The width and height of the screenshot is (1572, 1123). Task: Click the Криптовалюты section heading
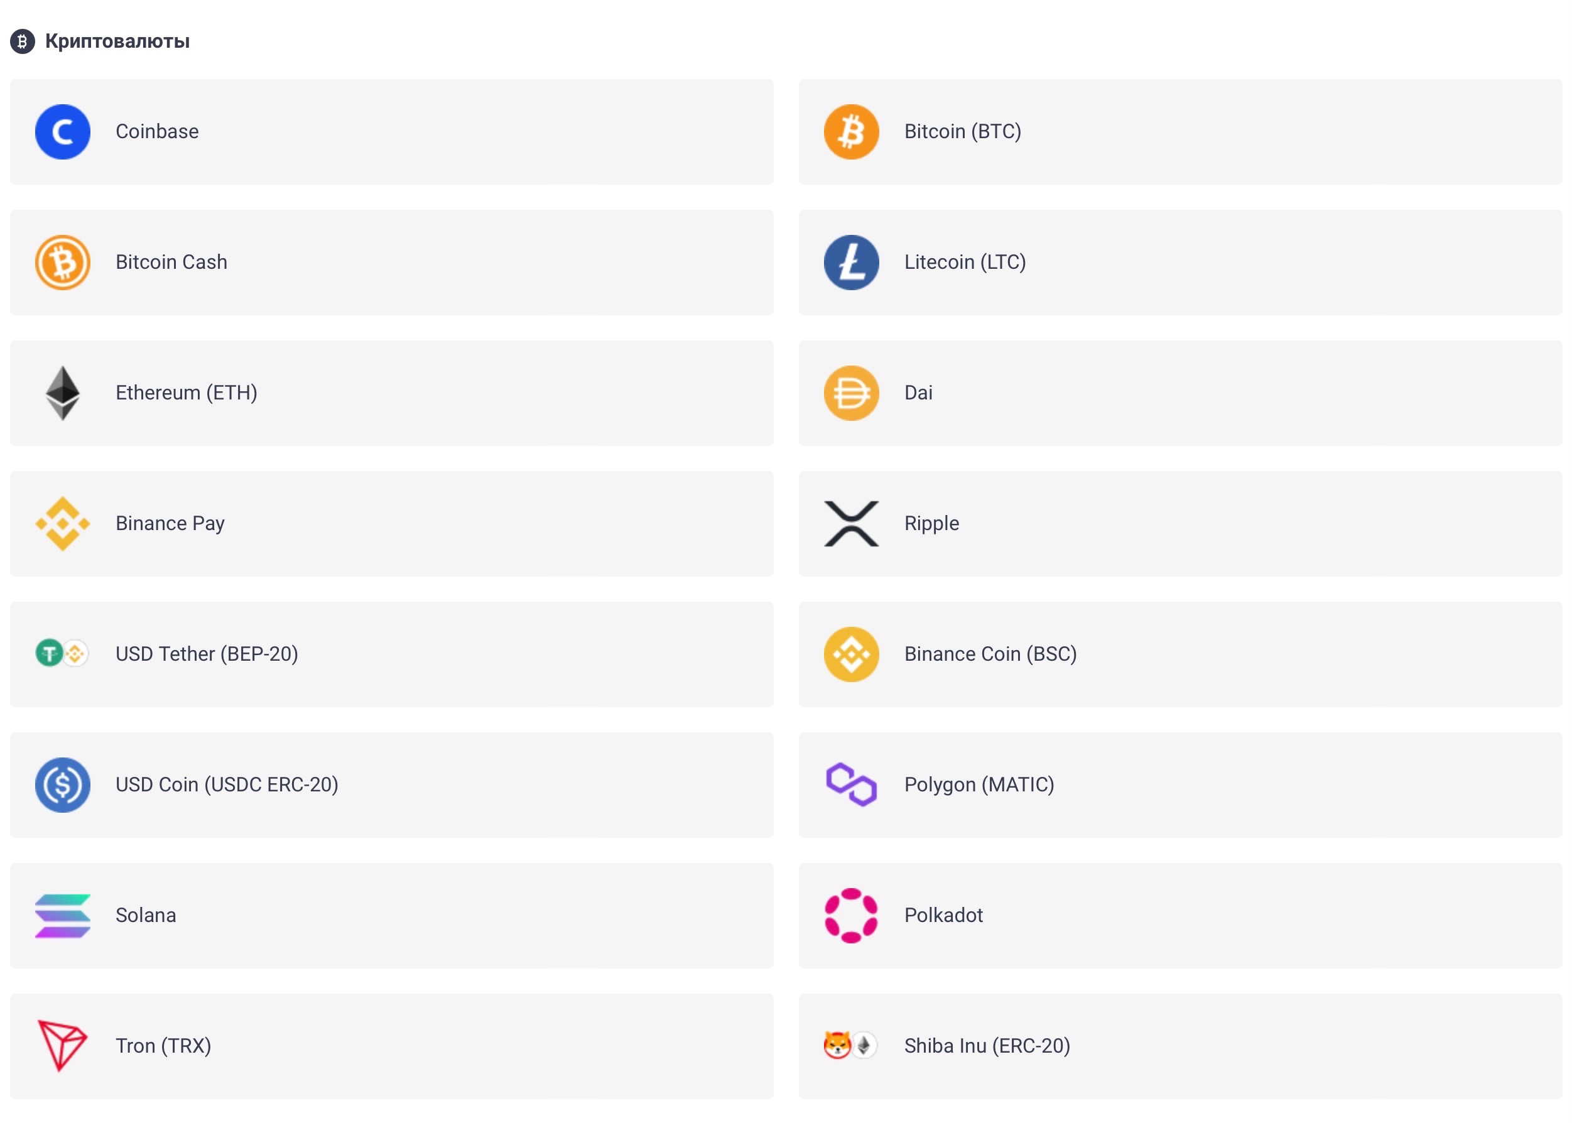pos(117,41)
